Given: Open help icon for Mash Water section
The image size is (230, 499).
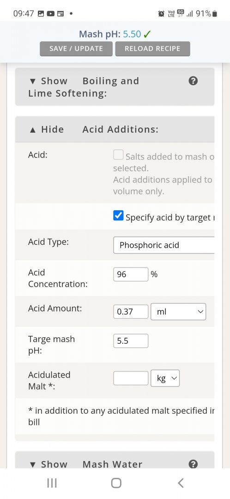Looking at the screenshot, I should 193,464.
